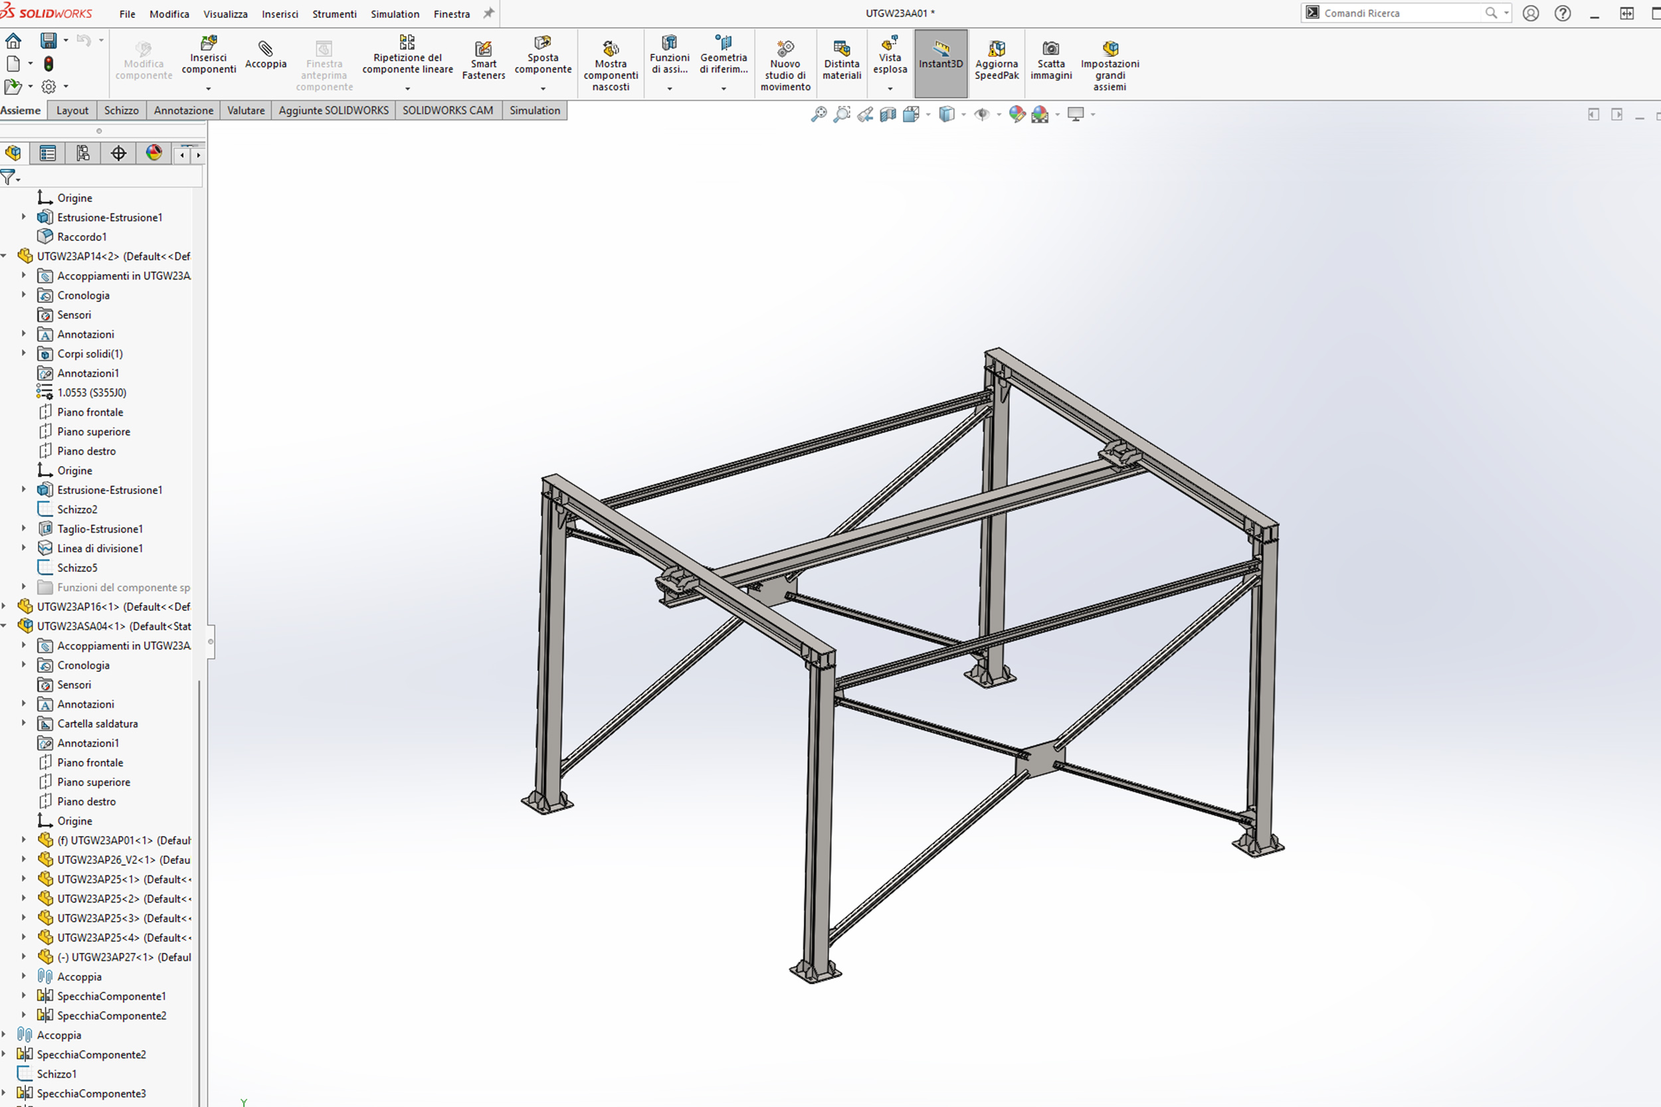Select material 1.0553 (S355J0) entry
1661x1107 pixels.
pos(92,392)
